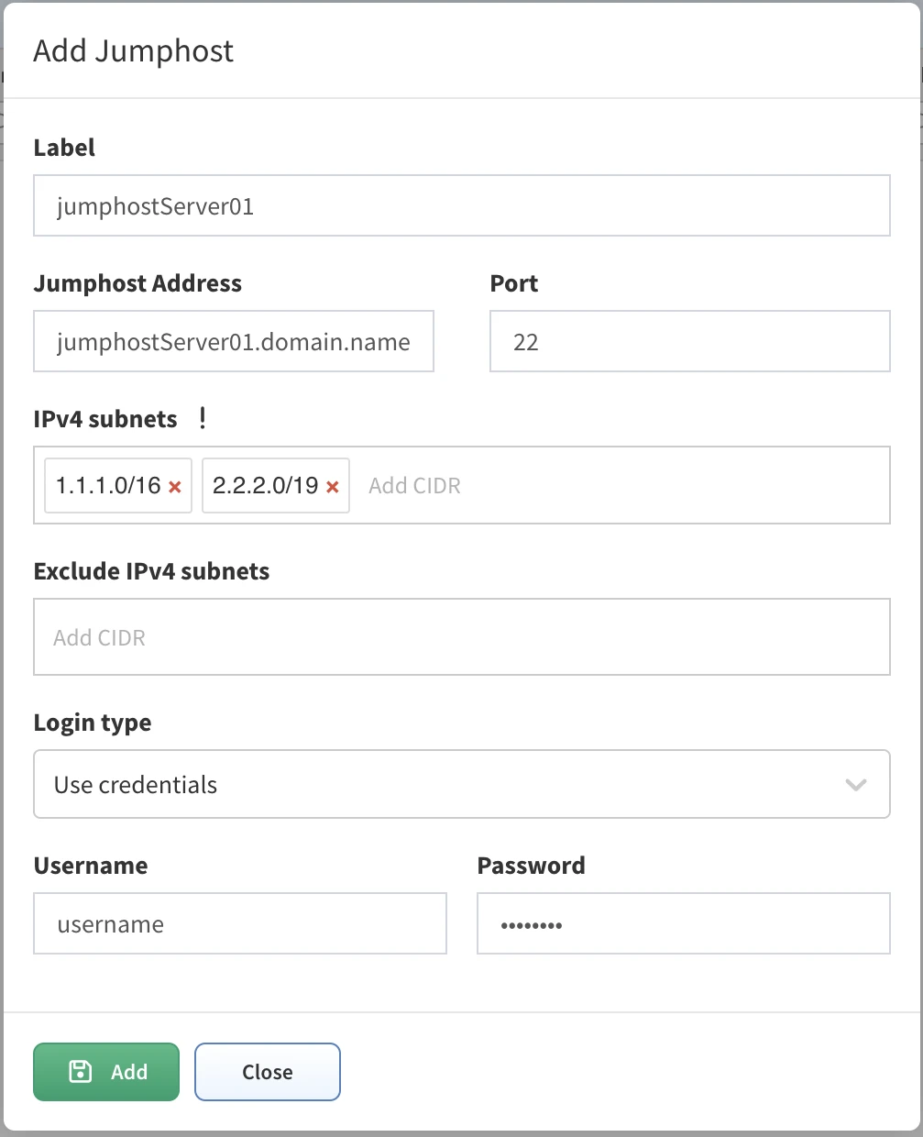Expand the Login type dropdown chevron
923x1137 pixels.
click(x=855, y=785)
